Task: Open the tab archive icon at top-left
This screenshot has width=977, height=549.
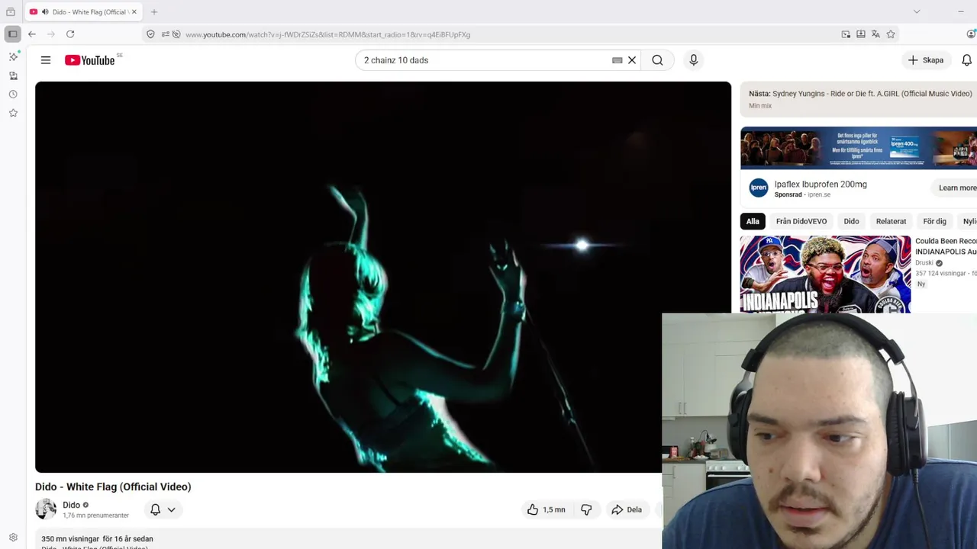Action: (11, 11)
